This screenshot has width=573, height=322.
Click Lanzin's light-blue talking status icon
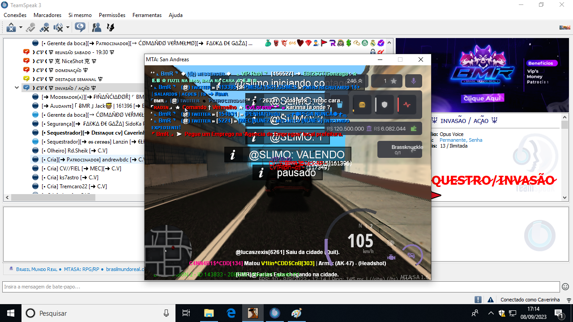[x=35, y=142]
